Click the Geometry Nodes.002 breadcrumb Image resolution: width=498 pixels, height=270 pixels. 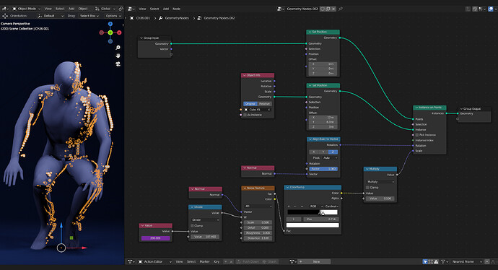pyautogui.click(x=216, y=18)
